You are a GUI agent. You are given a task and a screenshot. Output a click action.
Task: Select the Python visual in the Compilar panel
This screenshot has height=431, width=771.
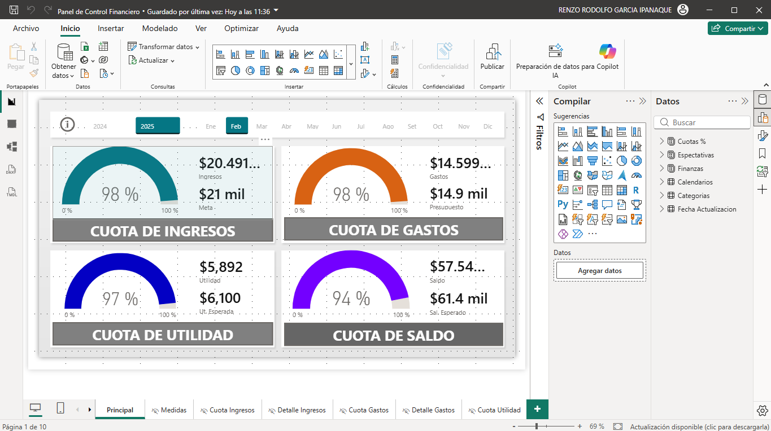pyautogui.click(x=563, y=204)
